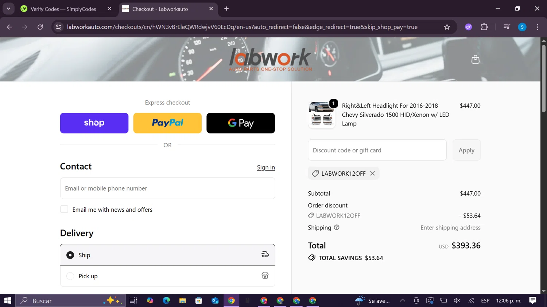The height and width of the screenshot is (307, 547).
Task: Pay with PayPal express checkout
Action: click(x=167, y=123)
